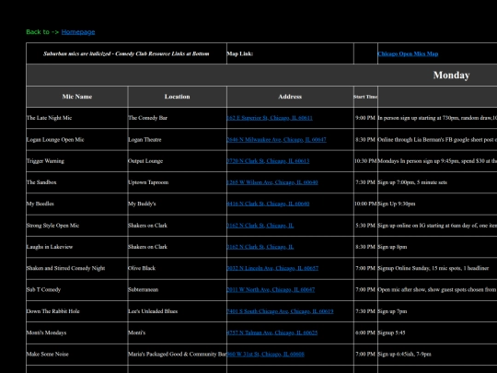Image resolution: width=497 pixels, height=373 pixels.
Task: Click the Start Time column header
Action: [365, 97]
